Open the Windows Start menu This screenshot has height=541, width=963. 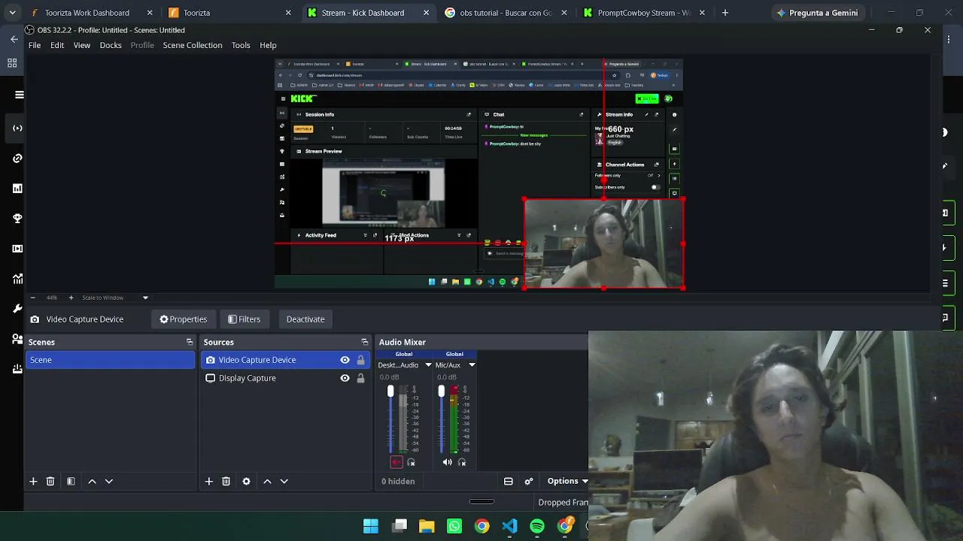click(371, 526)
